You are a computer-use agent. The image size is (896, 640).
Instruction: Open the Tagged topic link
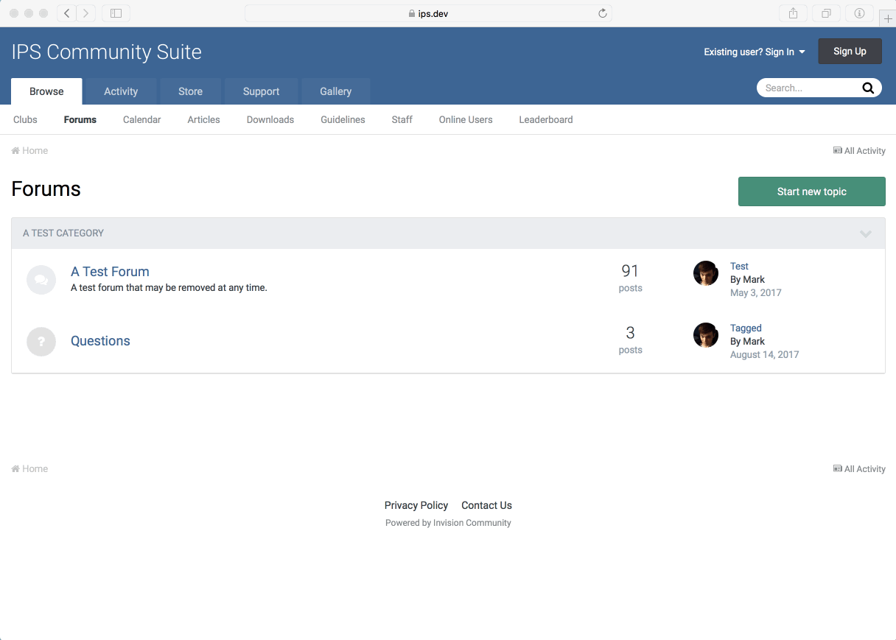click(x=746, y=328)
